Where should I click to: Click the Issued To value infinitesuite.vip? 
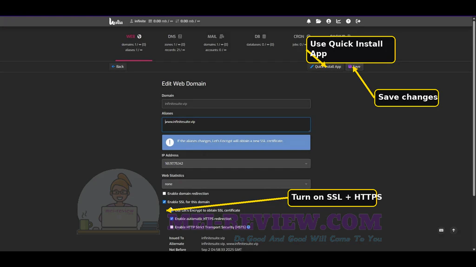pos(213,238)
